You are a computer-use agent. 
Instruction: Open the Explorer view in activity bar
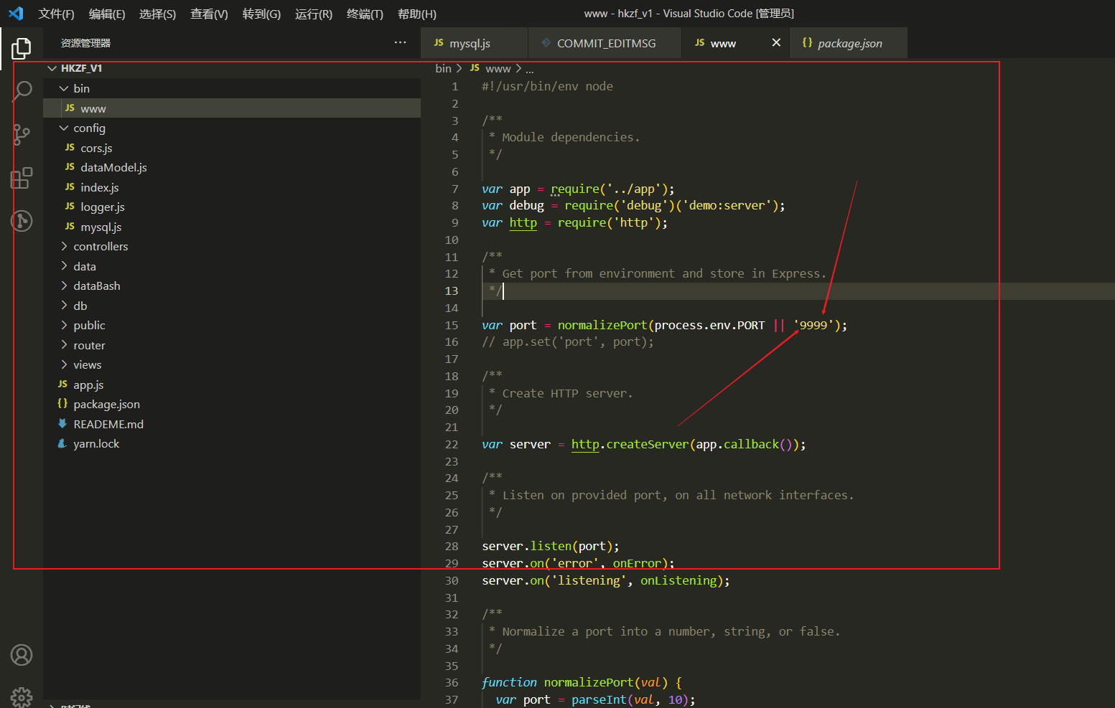point(22,48)
